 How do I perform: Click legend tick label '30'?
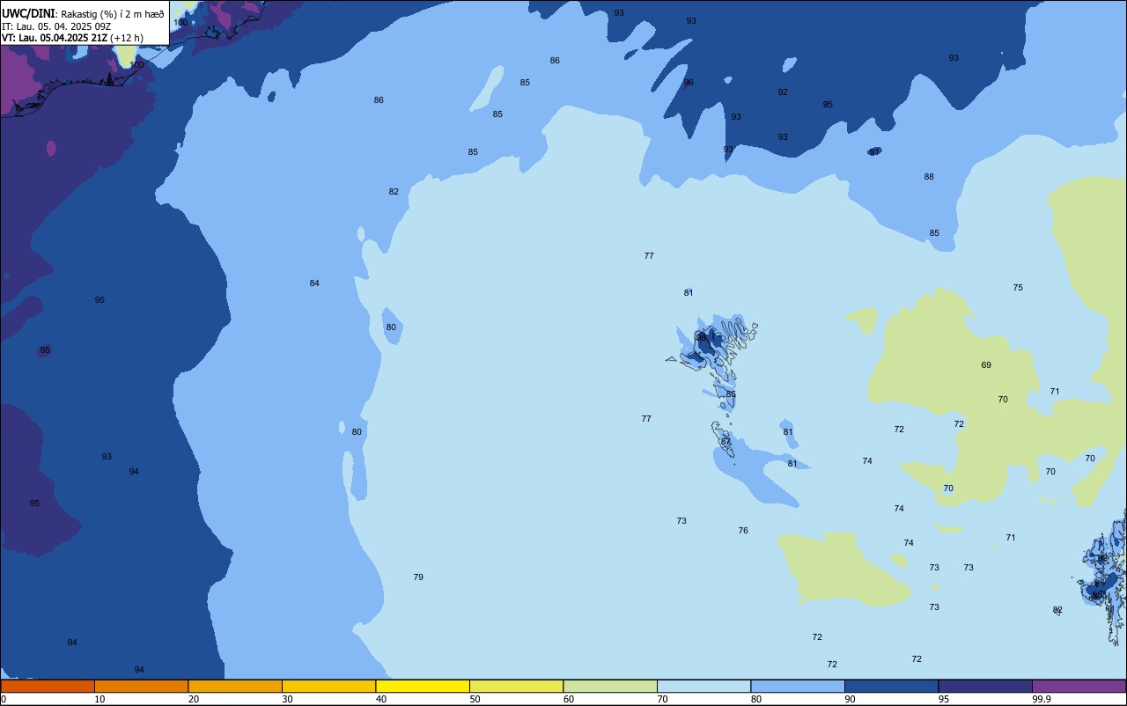point(287,699)
